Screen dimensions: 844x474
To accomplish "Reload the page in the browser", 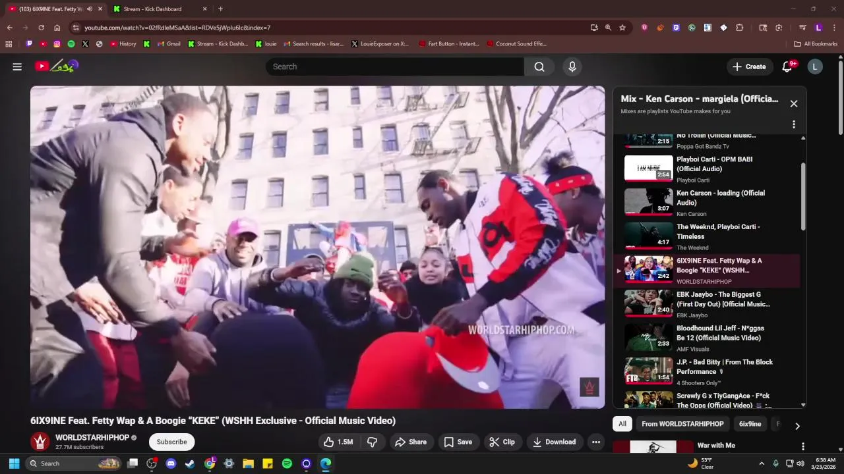I will click(x=41, y=28).
